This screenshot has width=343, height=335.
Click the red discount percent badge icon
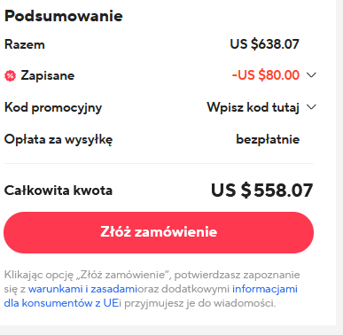pyautogui.click(x=10, y=76)
